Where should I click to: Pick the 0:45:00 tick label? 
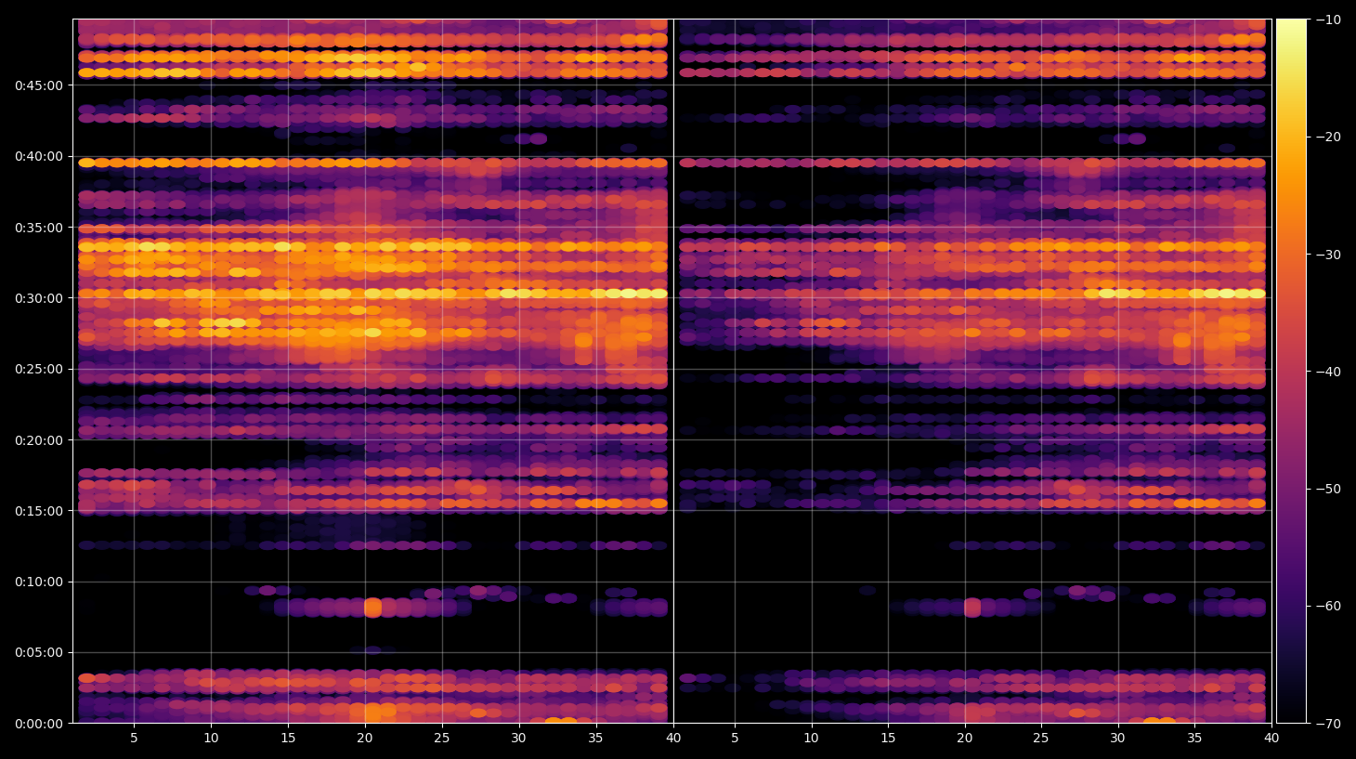click(x=39, y=85)
